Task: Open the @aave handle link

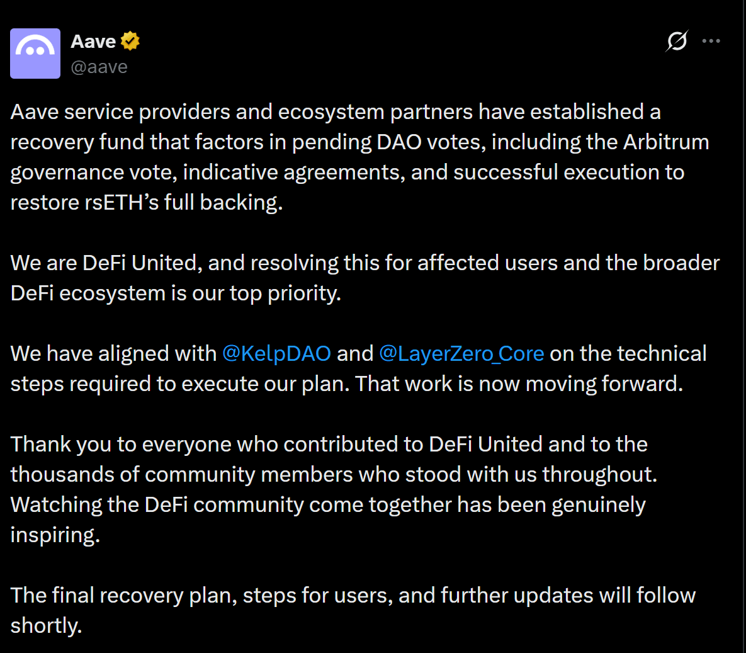Action: click(99, 67)
